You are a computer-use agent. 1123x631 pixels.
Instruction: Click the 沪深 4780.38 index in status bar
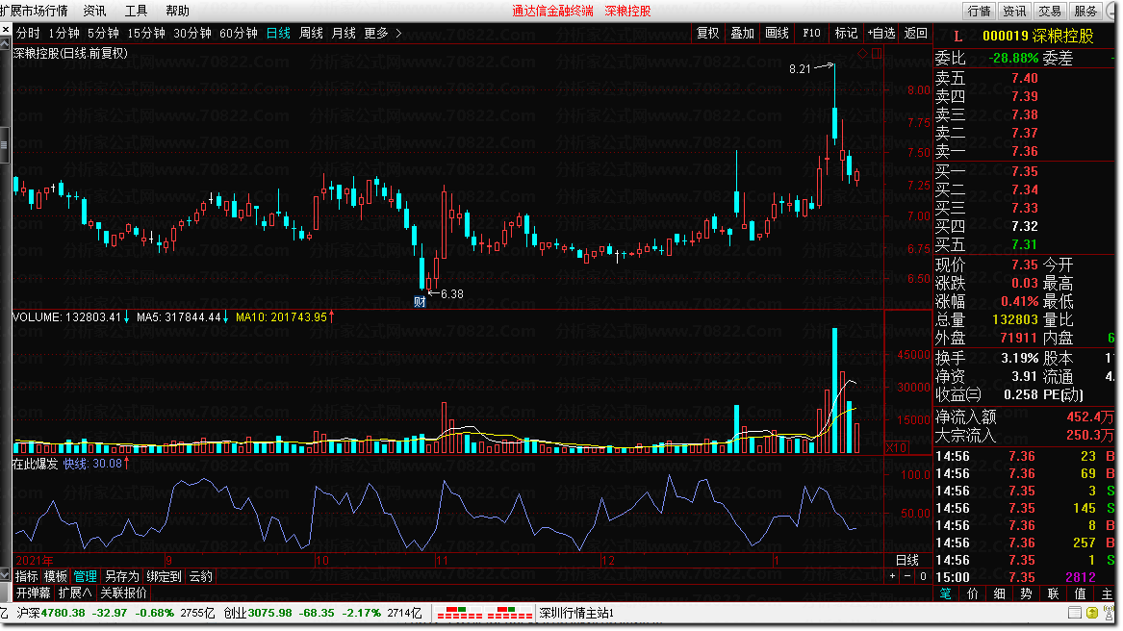coord(50,613)
